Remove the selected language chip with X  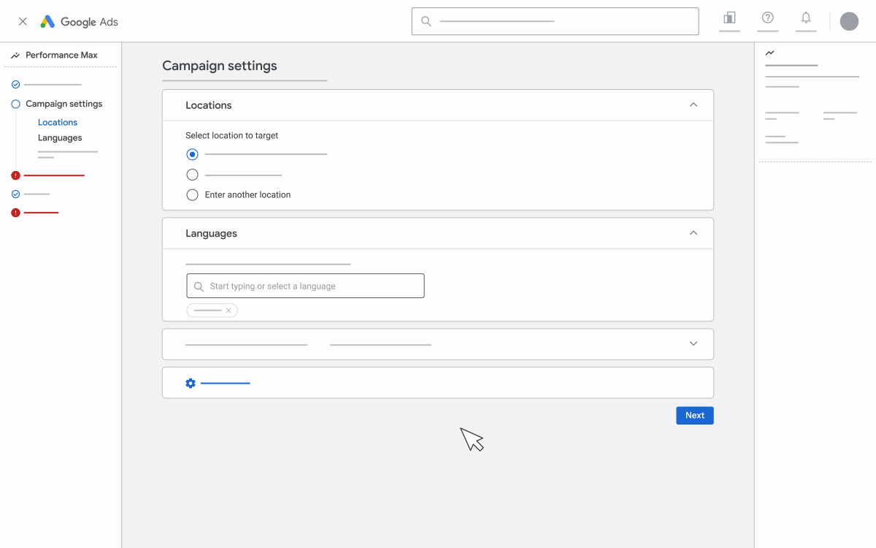coord(228,311)
